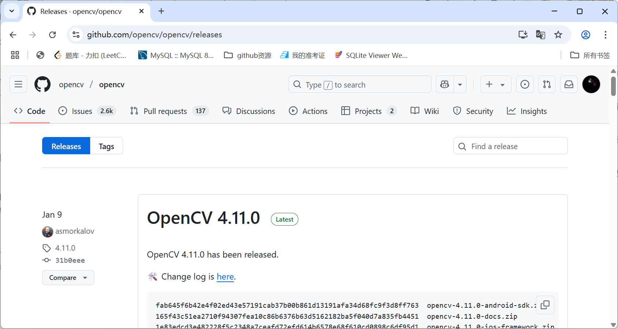Reload the current page
This screenshot has width=618, height=329.
click(x=52, y=35)
